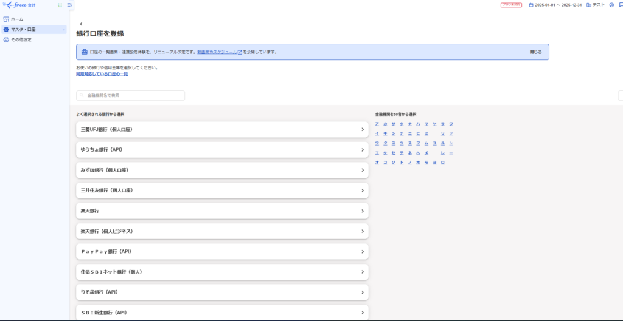Click the チ kana link

click(x=402, y=133)
